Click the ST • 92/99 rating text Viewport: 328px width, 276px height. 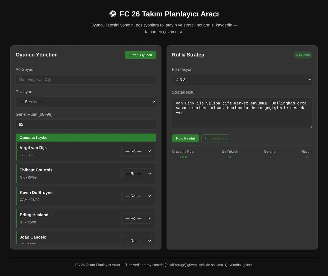tap(28, 222)
